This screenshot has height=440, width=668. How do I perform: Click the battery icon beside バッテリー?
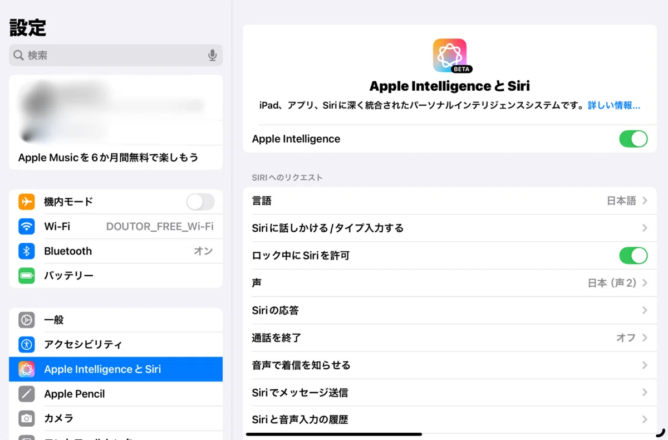click(26, 275)
